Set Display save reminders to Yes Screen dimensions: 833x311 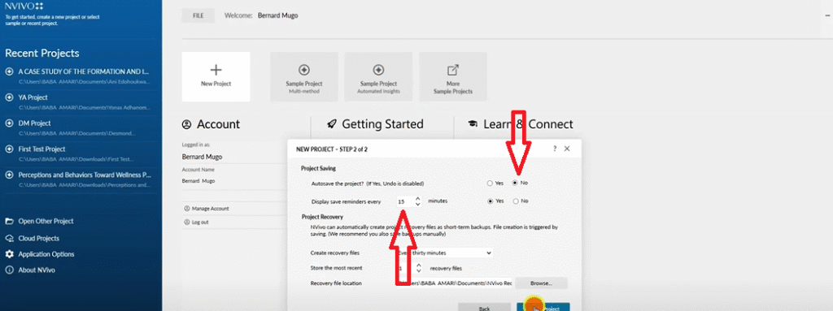(x=491, y=201)
